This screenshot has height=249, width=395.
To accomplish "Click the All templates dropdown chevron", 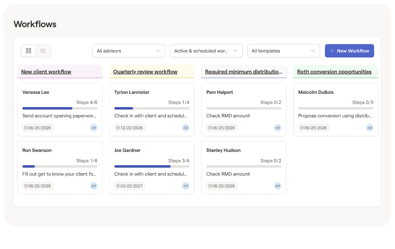I will pyautogui.click(x=313, y=51).
